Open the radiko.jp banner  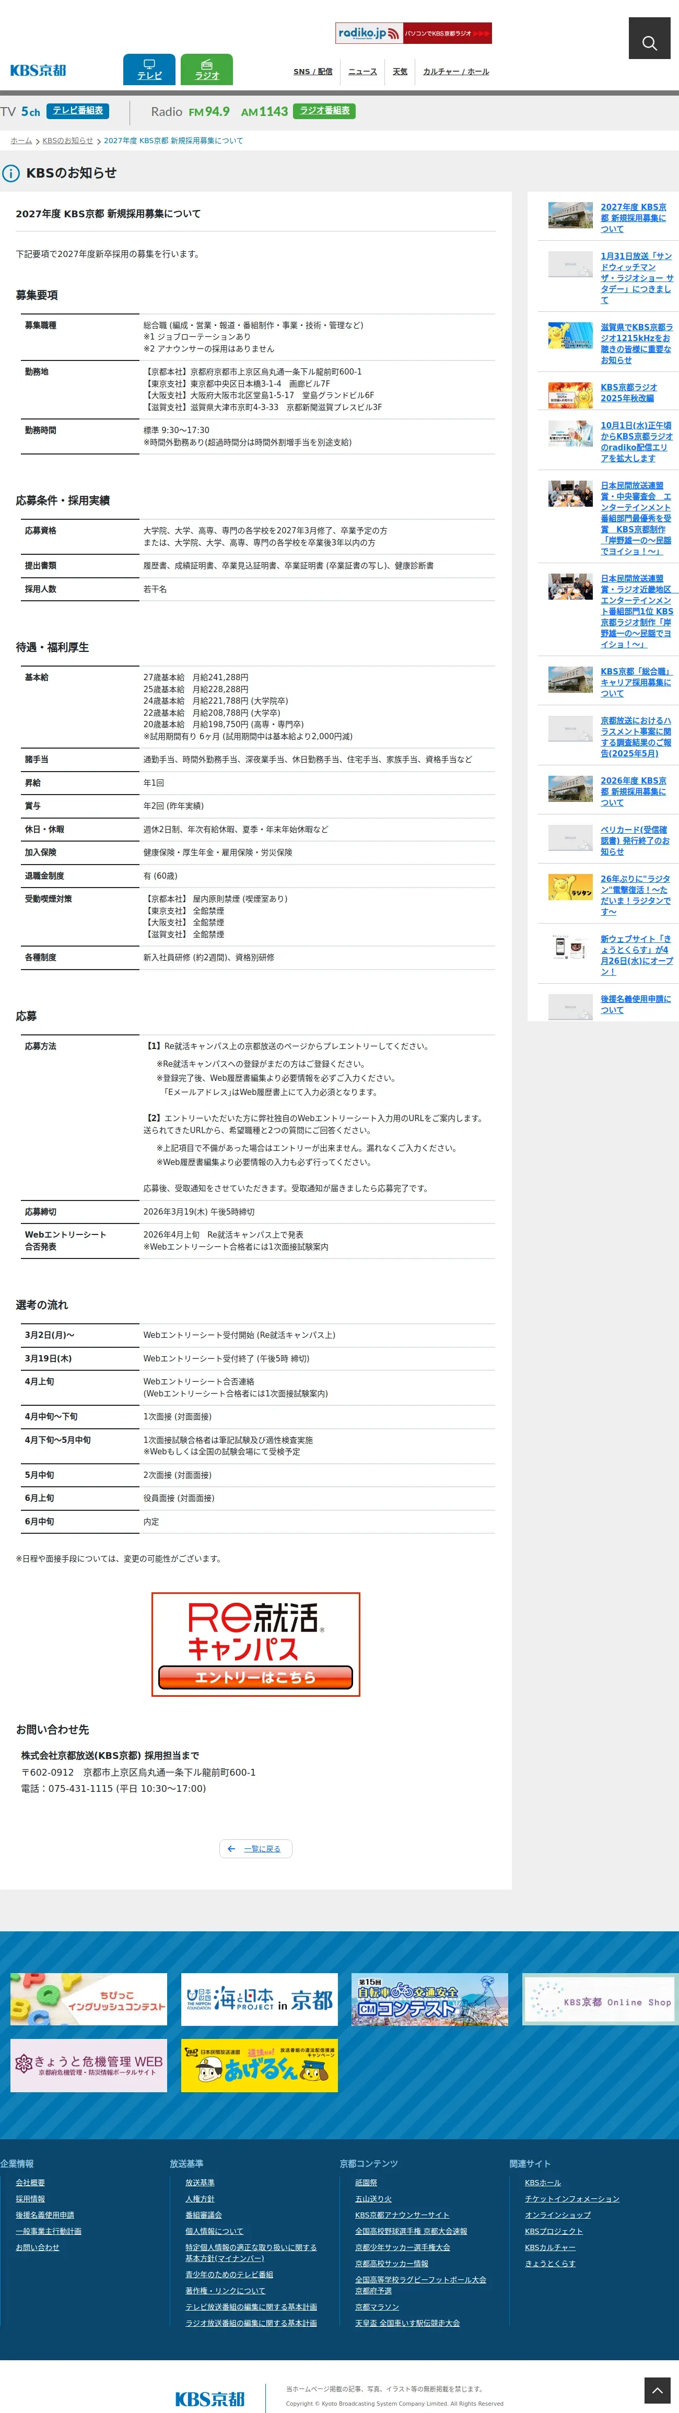tap(413, 33)
